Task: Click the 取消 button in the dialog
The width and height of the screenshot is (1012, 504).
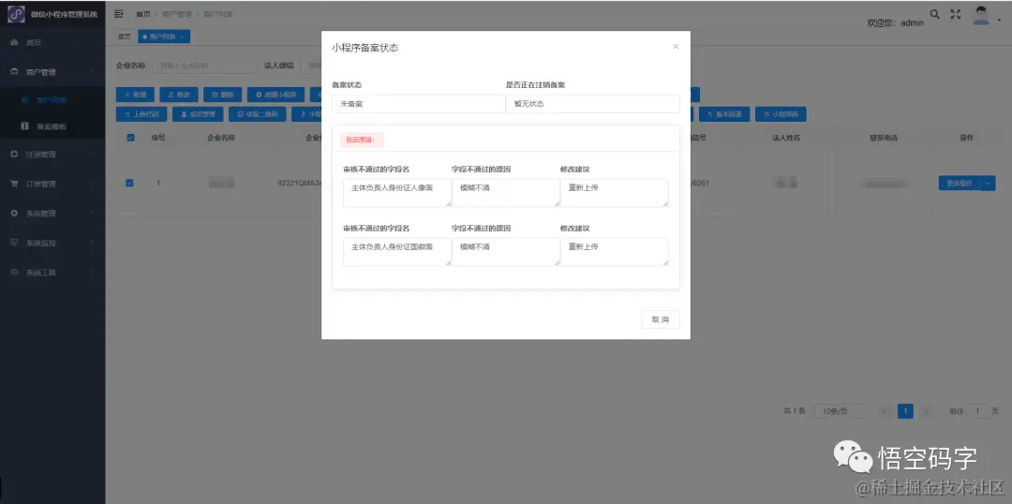Action: coord(661,319)
